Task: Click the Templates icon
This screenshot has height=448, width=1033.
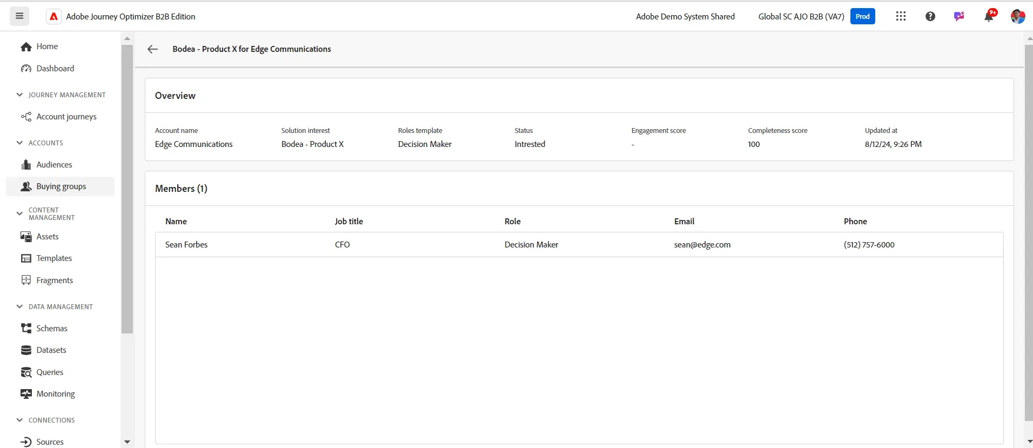Action: 26,258
